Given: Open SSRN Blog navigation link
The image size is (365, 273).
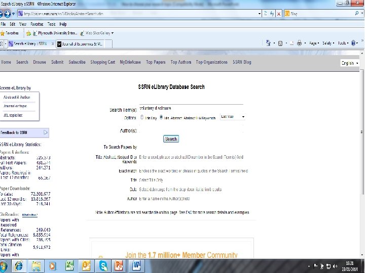Looking at the screenshot, I should tap(242, 62).
